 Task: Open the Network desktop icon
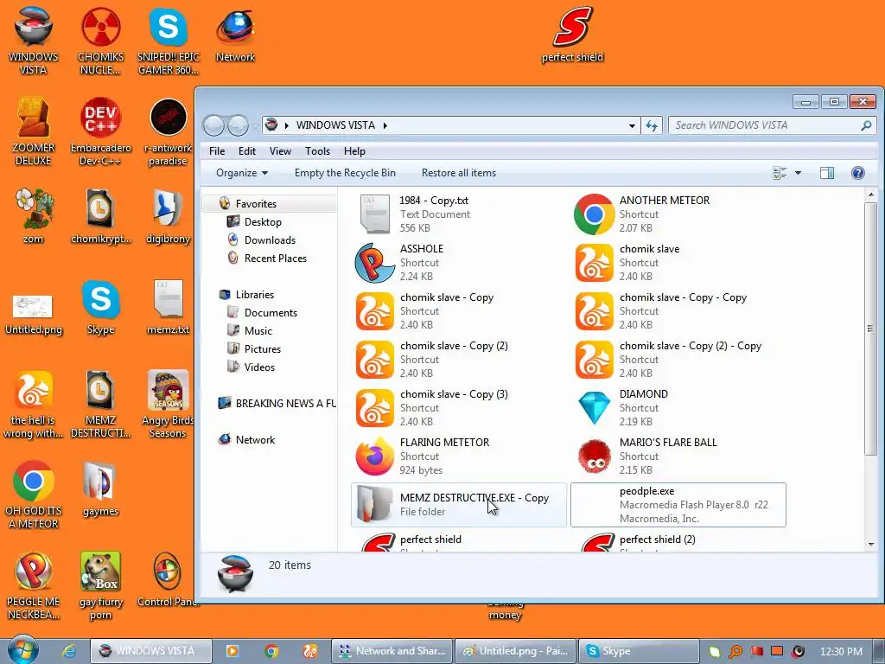pos(235,35)
